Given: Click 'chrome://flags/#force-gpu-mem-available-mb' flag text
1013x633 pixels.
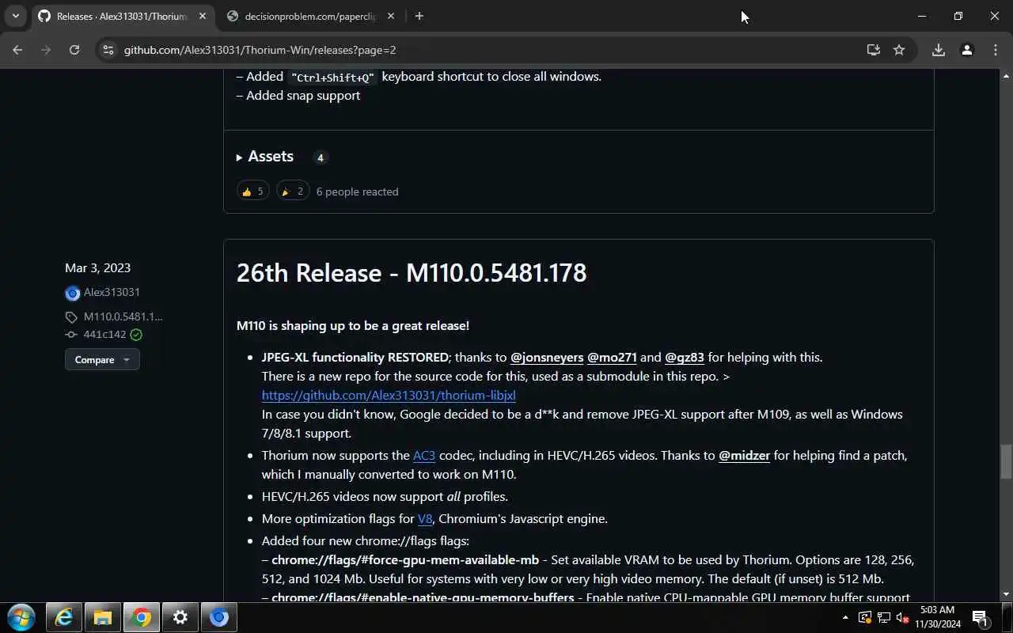Looking at the screenshot, I should pos(404,560).
